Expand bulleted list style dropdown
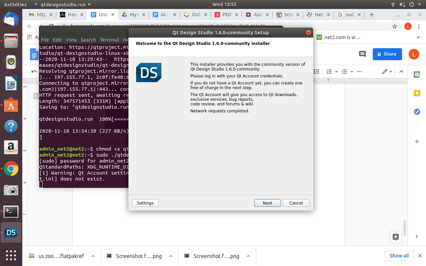Screen dimensions: 426x266 coord(352,71)
